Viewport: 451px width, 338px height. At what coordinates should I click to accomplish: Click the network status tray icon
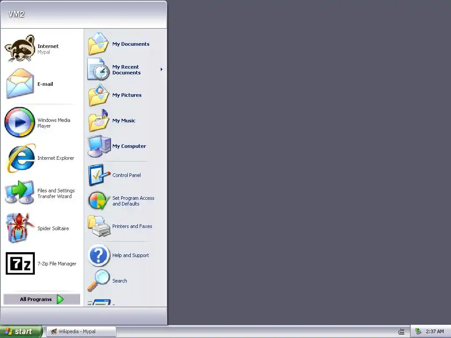(418, 331)
